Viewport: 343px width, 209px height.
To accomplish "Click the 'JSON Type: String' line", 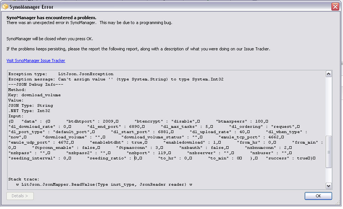I will pyautogui.click(x=31, y=106).
